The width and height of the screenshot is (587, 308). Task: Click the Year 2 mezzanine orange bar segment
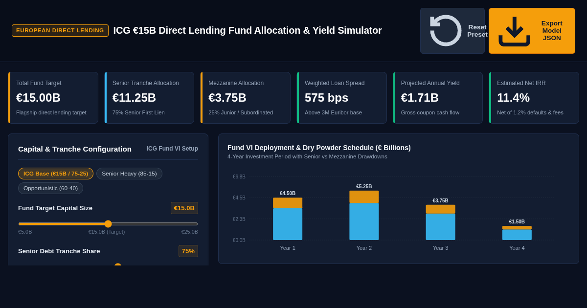(x=364, y=197)
